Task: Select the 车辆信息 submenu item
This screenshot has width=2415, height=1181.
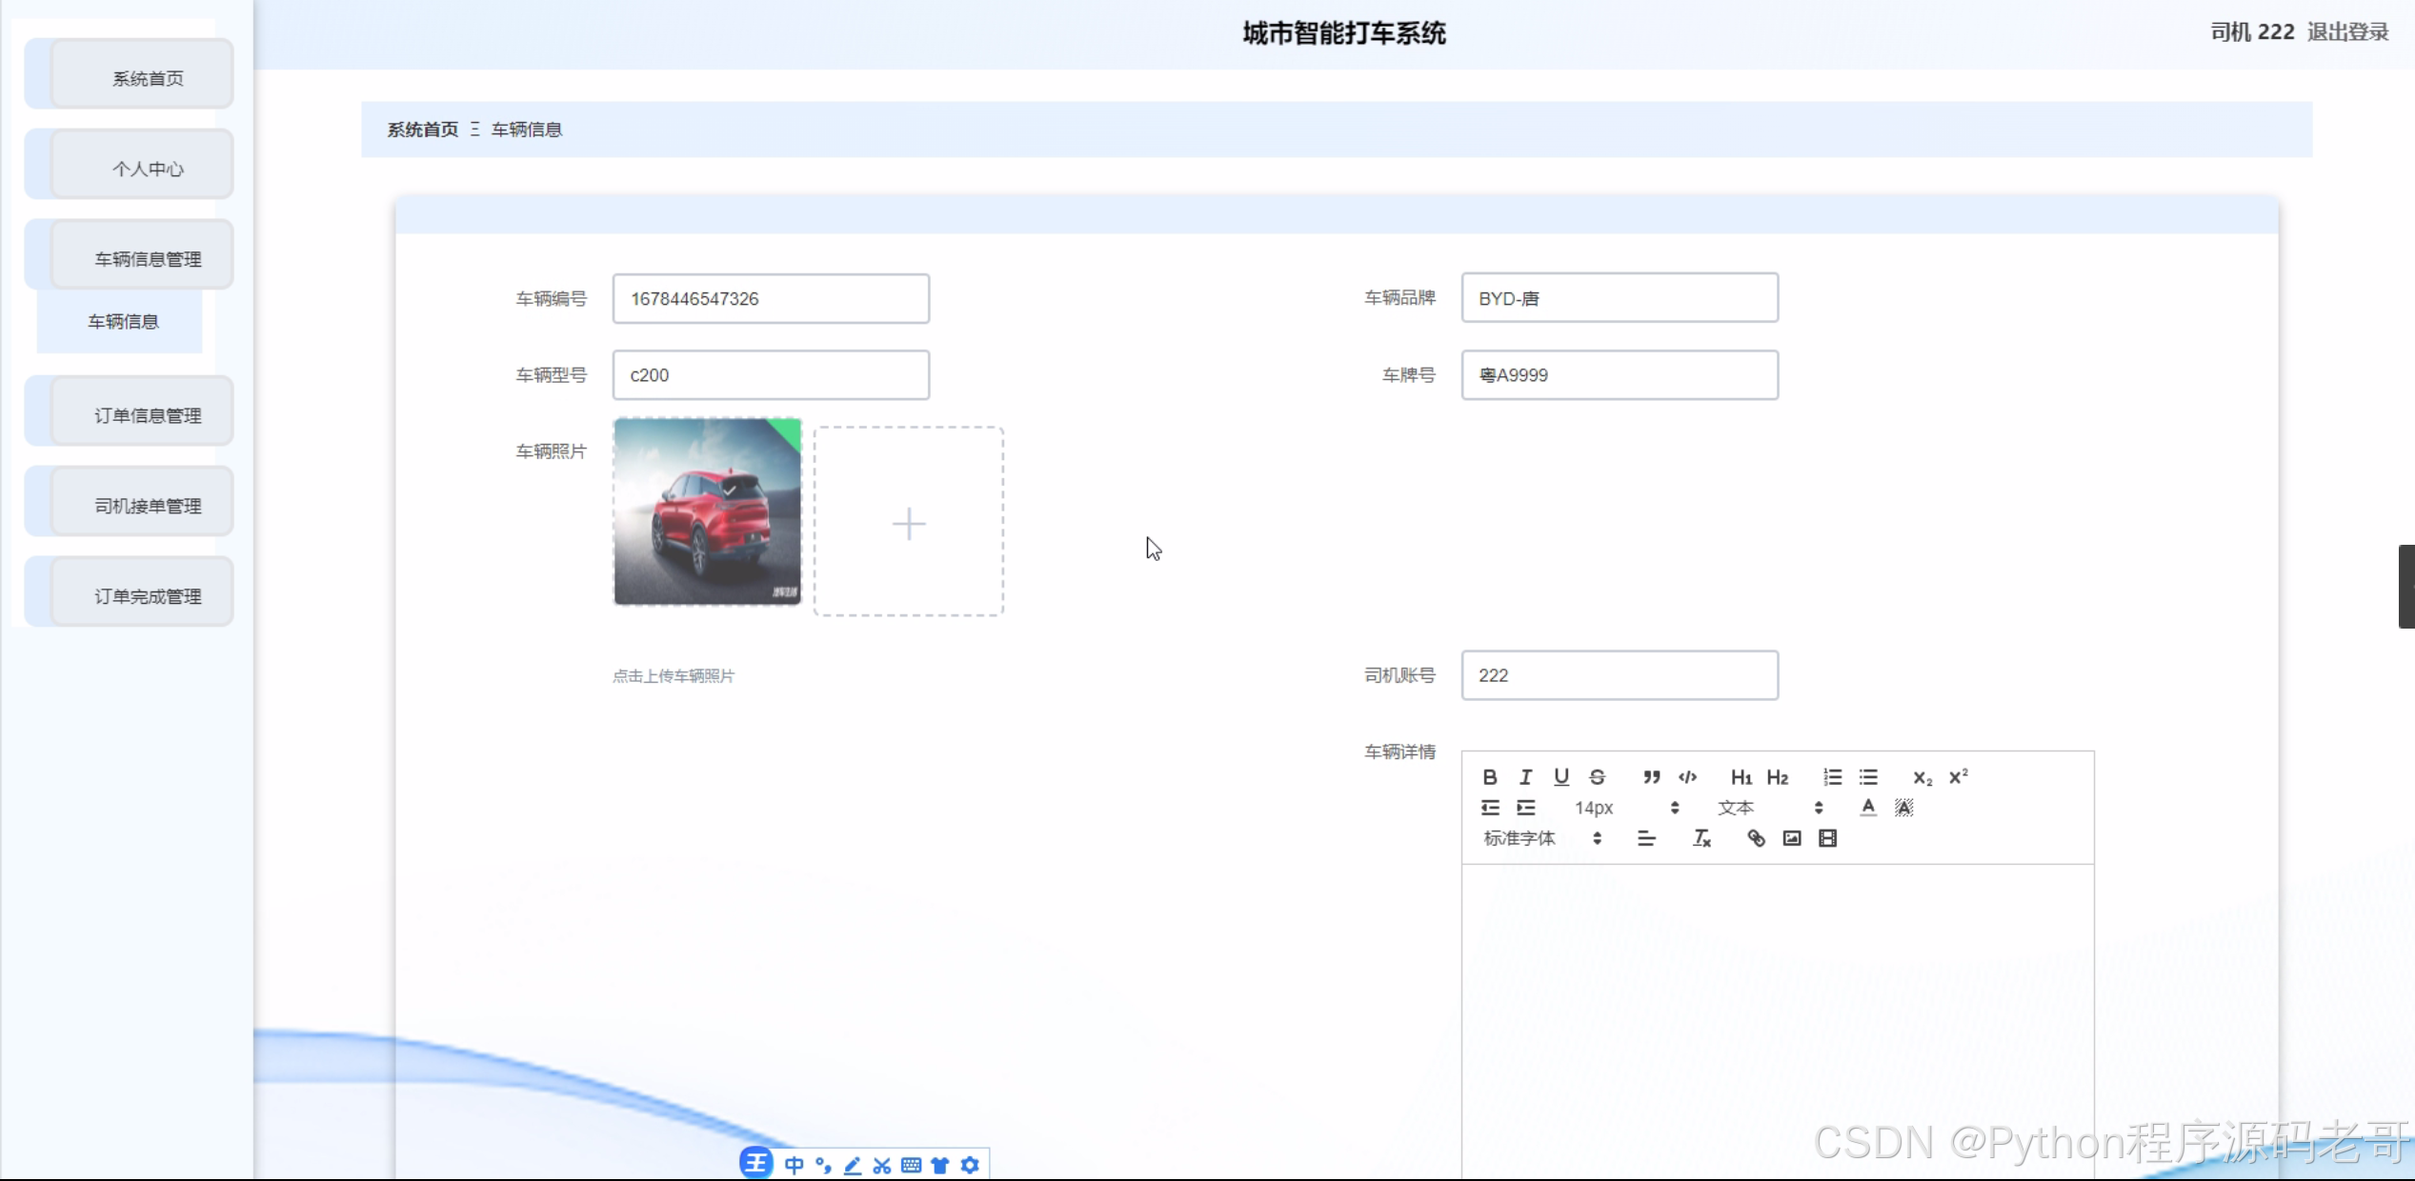Action: 123,322
